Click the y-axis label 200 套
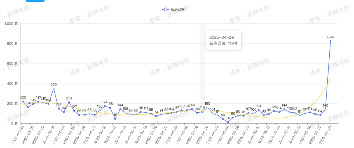The width and height of the screenshot is (354, 148). (13, 103)
